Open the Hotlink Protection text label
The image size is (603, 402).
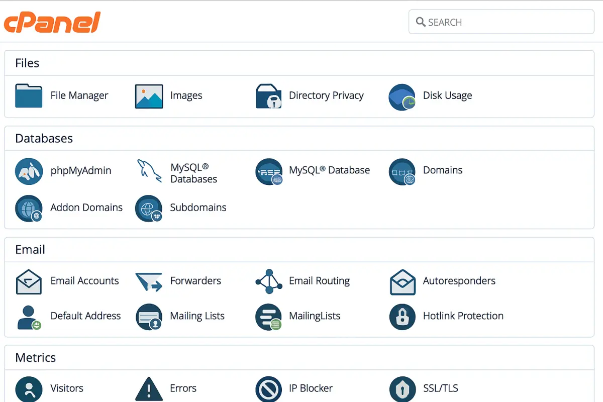[x=463, y=316]
